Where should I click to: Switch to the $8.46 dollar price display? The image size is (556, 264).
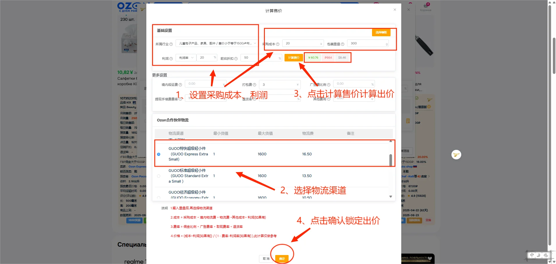(x=342, y=58)
